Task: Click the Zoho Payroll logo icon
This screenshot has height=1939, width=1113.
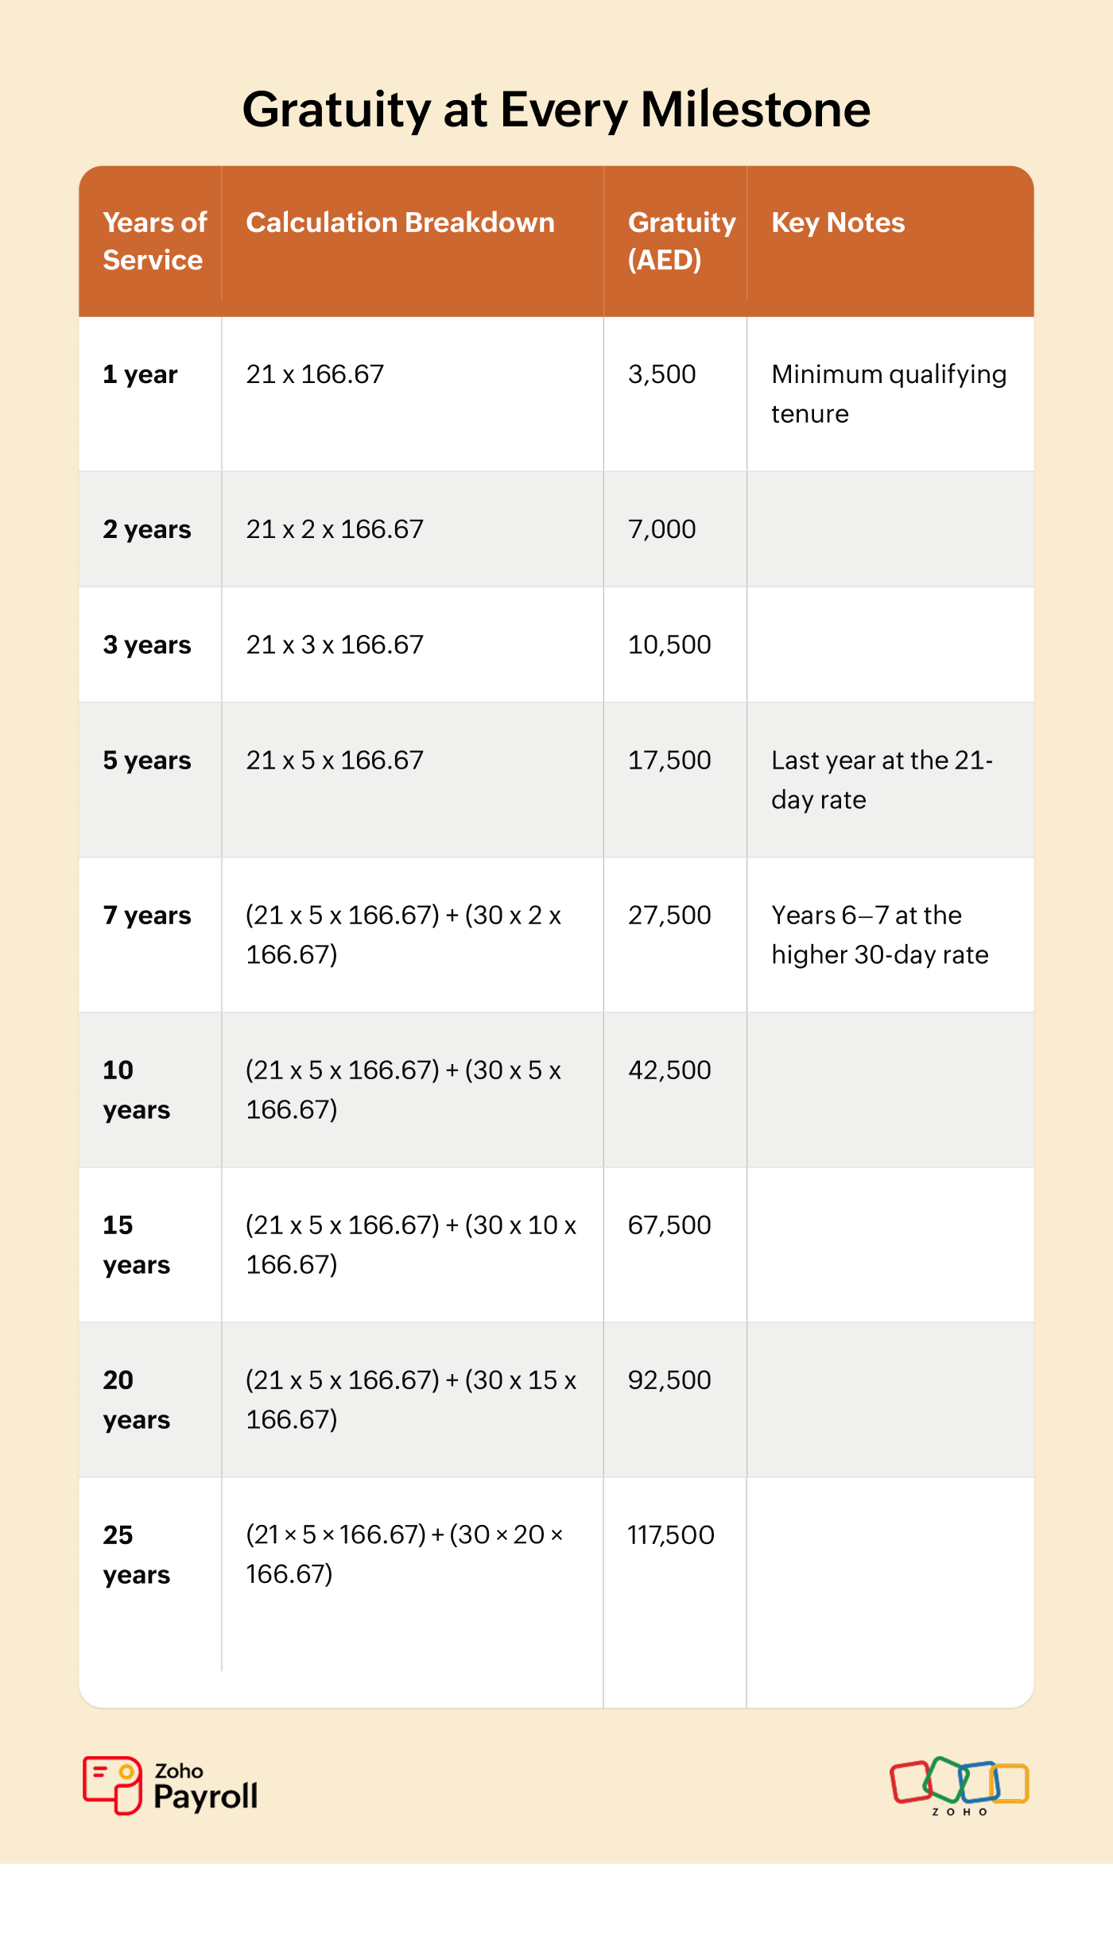Action: (112, 1785)
